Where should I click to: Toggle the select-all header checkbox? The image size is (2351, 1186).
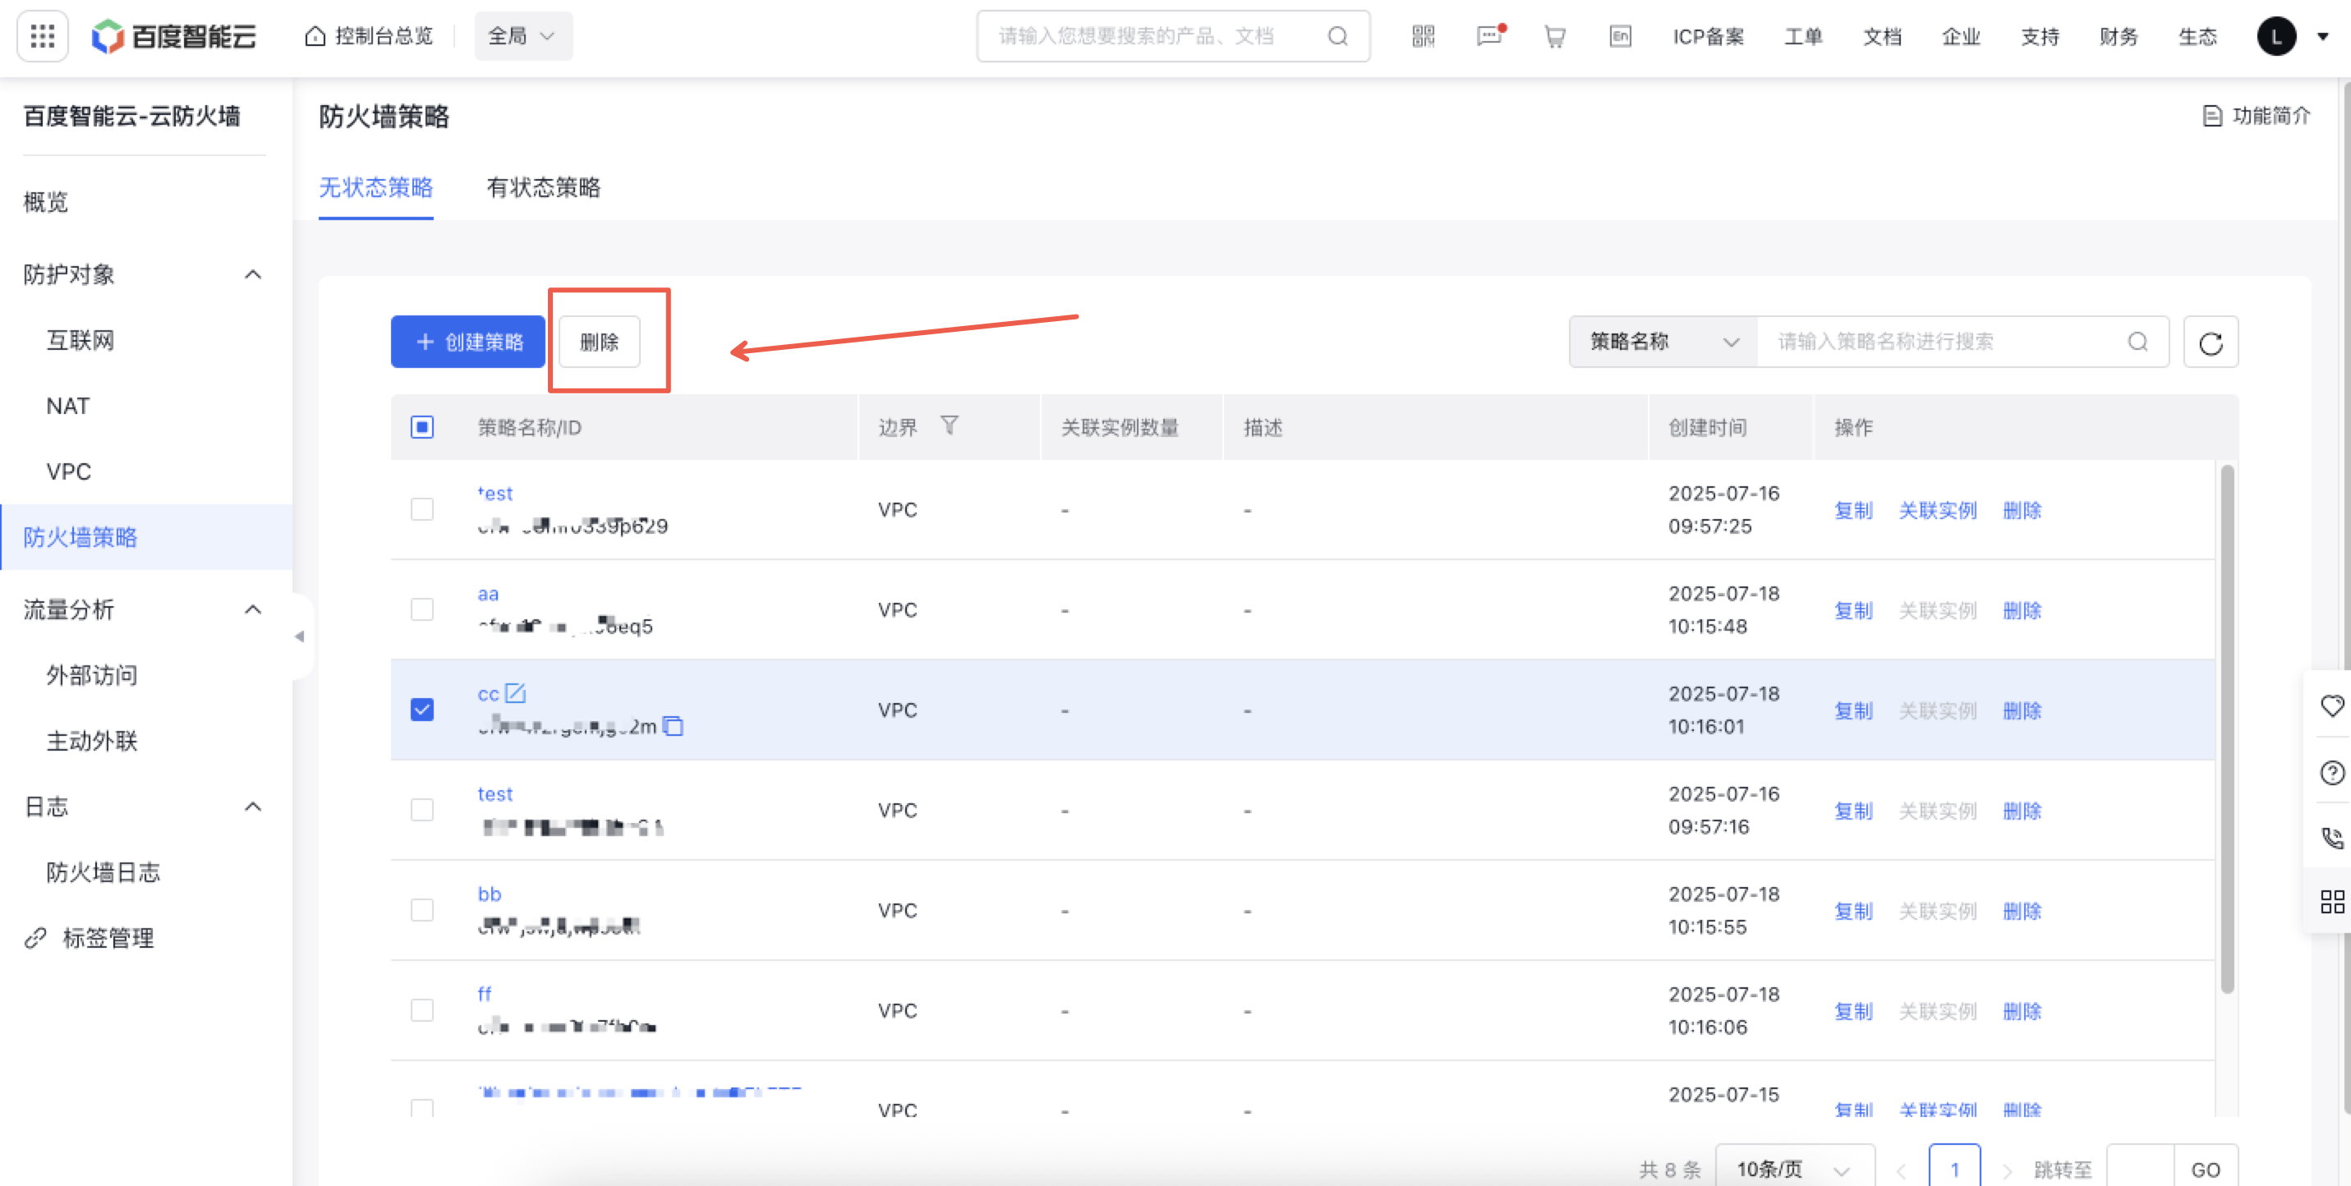[x=421, y=427]
